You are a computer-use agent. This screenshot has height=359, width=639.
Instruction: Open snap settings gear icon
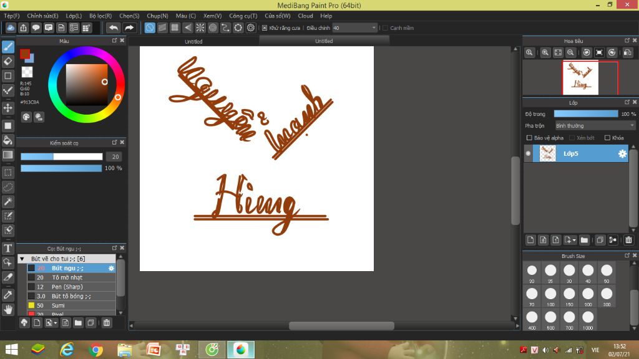(x=251, y=27)
